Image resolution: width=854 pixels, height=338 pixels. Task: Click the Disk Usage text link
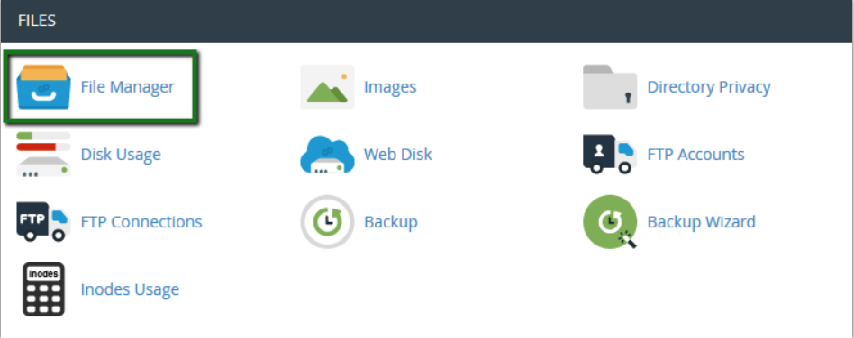click(x=121, y=155)
